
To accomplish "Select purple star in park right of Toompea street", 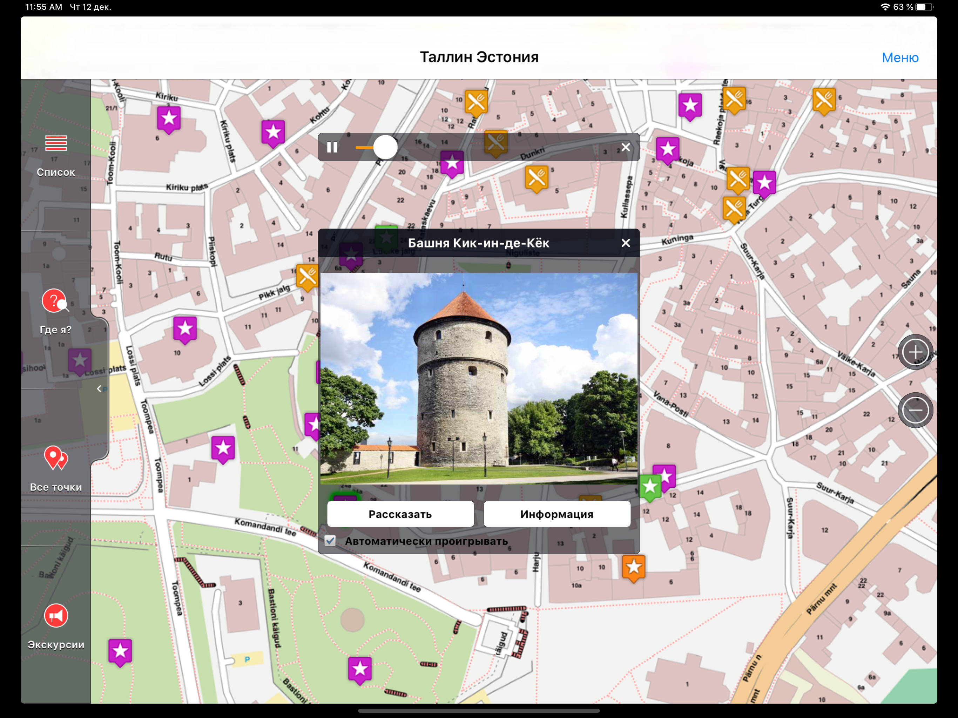I will 223,449.
